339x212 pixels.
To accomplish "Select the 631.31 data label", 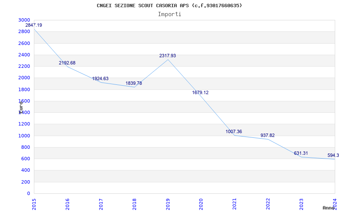I will point(301,153).
